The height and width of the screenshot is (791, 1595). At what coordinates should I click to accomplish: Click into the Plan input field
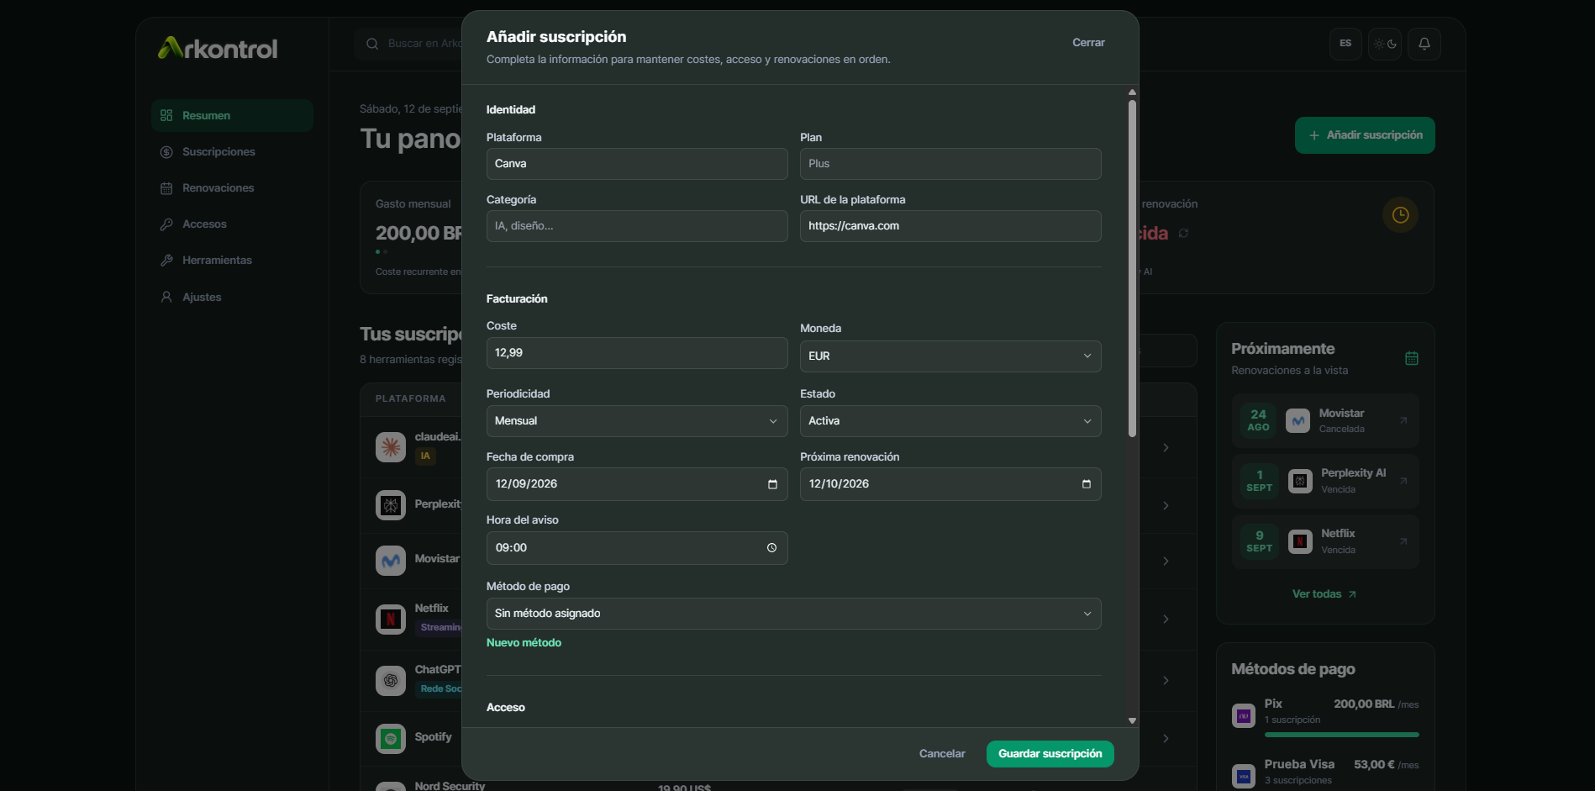point(950,164)
